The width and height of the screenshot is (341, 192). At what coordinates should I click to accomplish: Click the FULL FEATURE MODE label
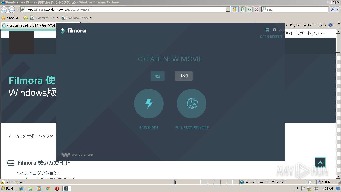[192, 128]
